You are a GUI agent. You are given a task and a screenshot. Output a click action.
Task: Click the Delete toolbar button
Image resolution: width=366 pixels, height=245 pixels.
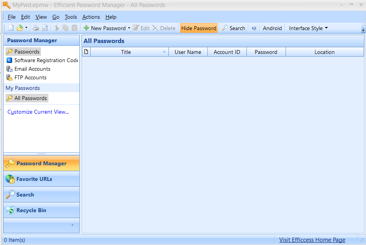[164, 28]
